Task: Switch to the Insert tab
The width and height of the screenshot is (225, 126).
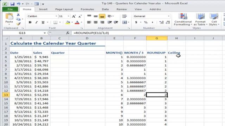Action: pyautogui.click(x=43, y=9)
